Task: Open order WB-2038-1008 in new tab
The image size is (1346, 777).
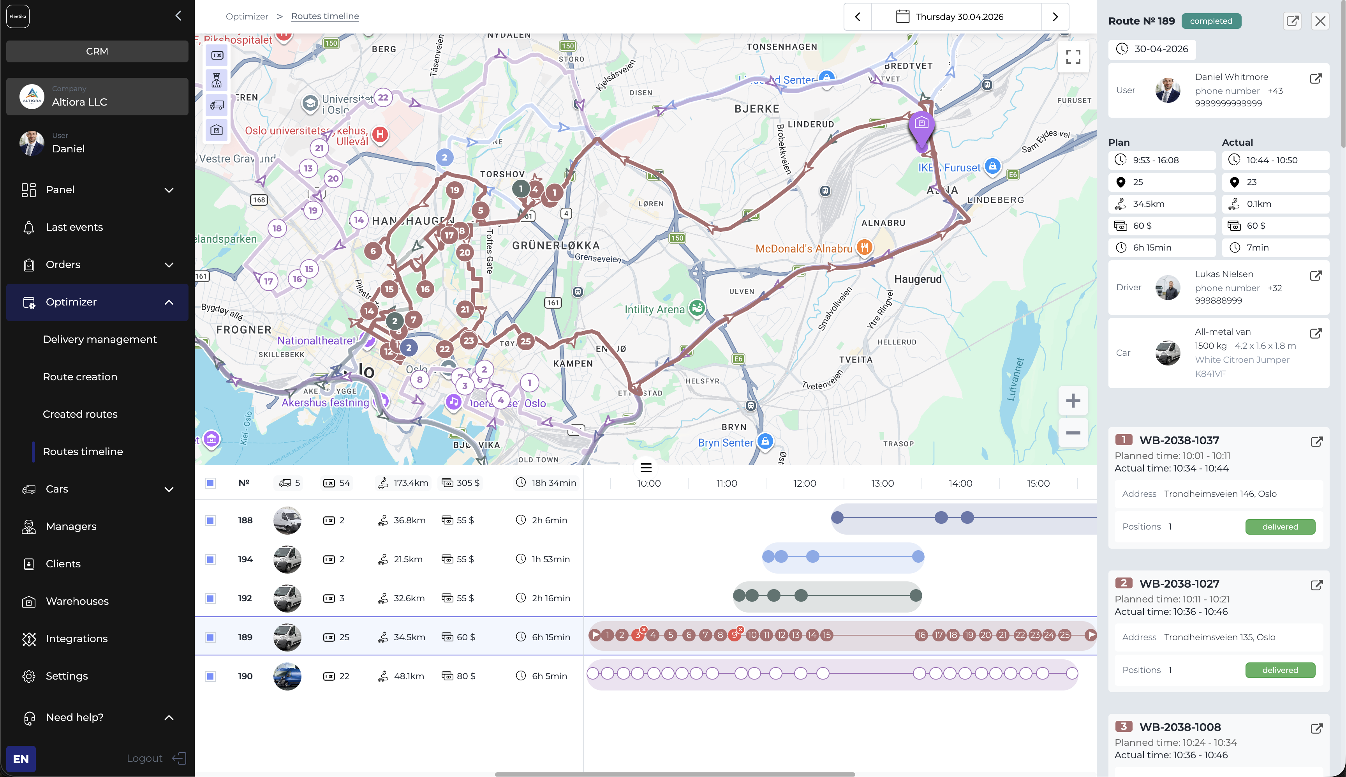Action: [x=1316, y=729]
